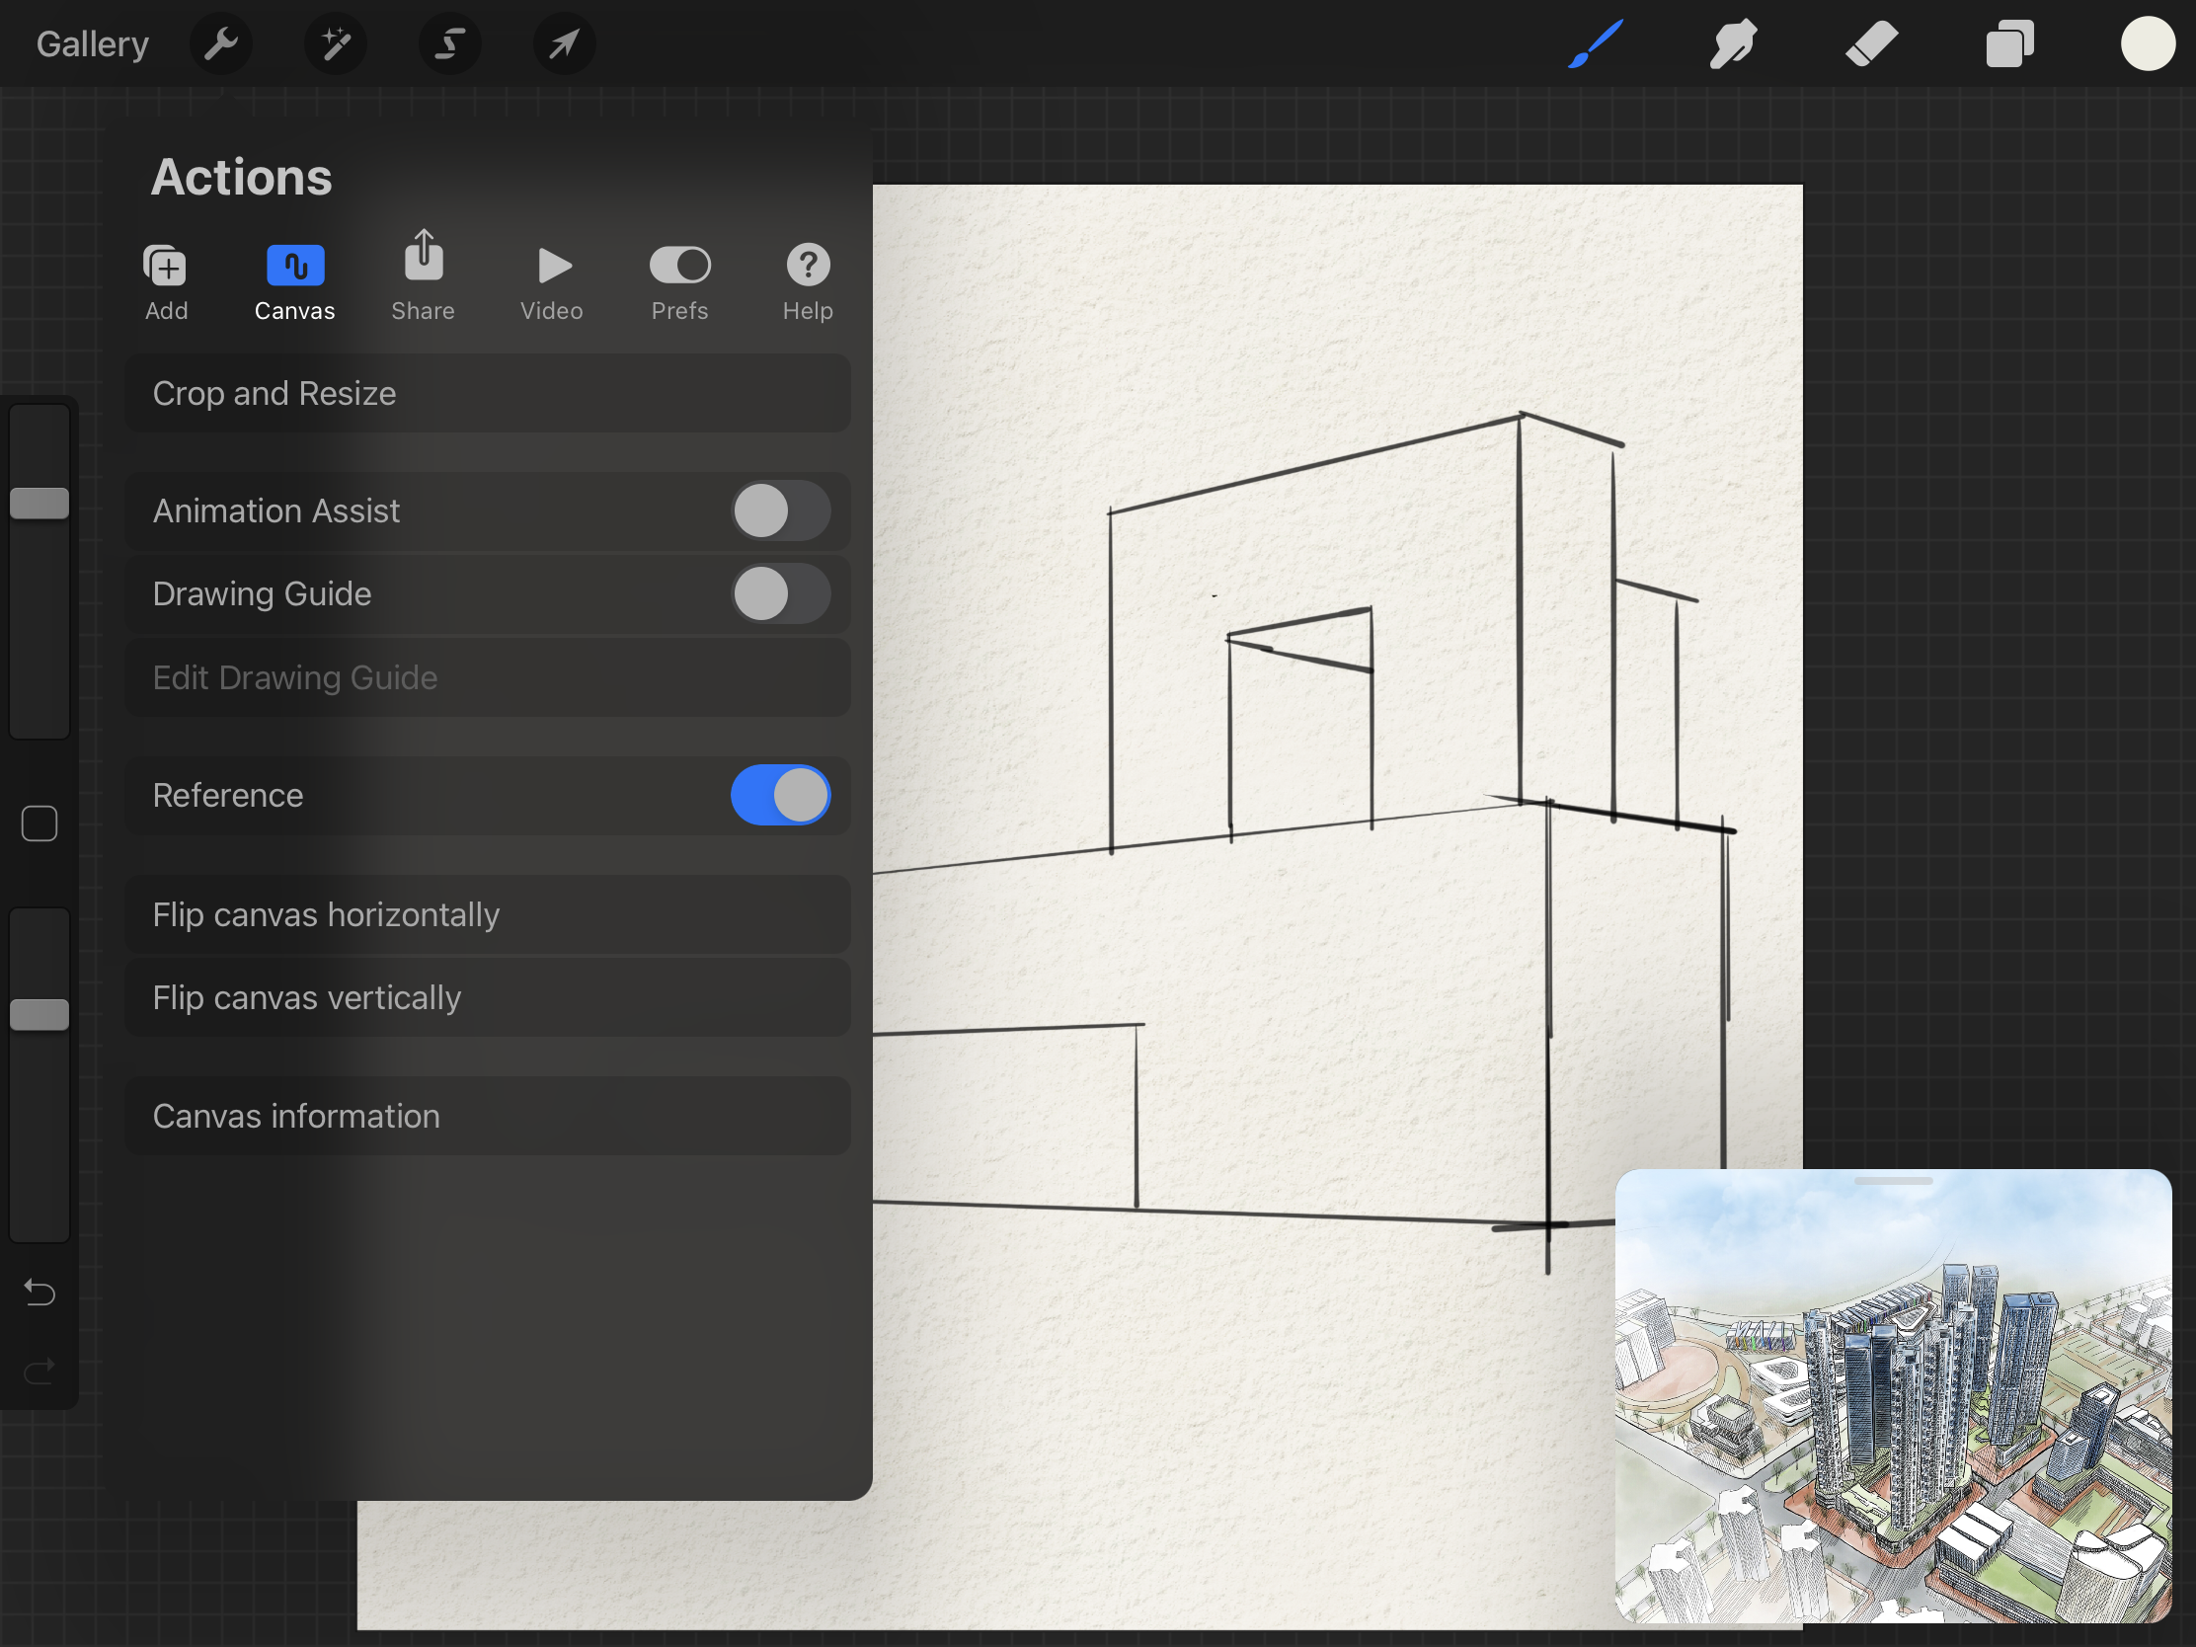
Task: Click Flip canvas vertically
Action: click(x=306, y=996)
